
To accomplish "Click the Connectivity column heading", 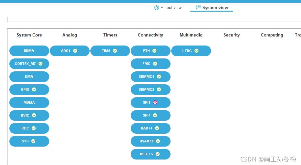I will (150, 35).
